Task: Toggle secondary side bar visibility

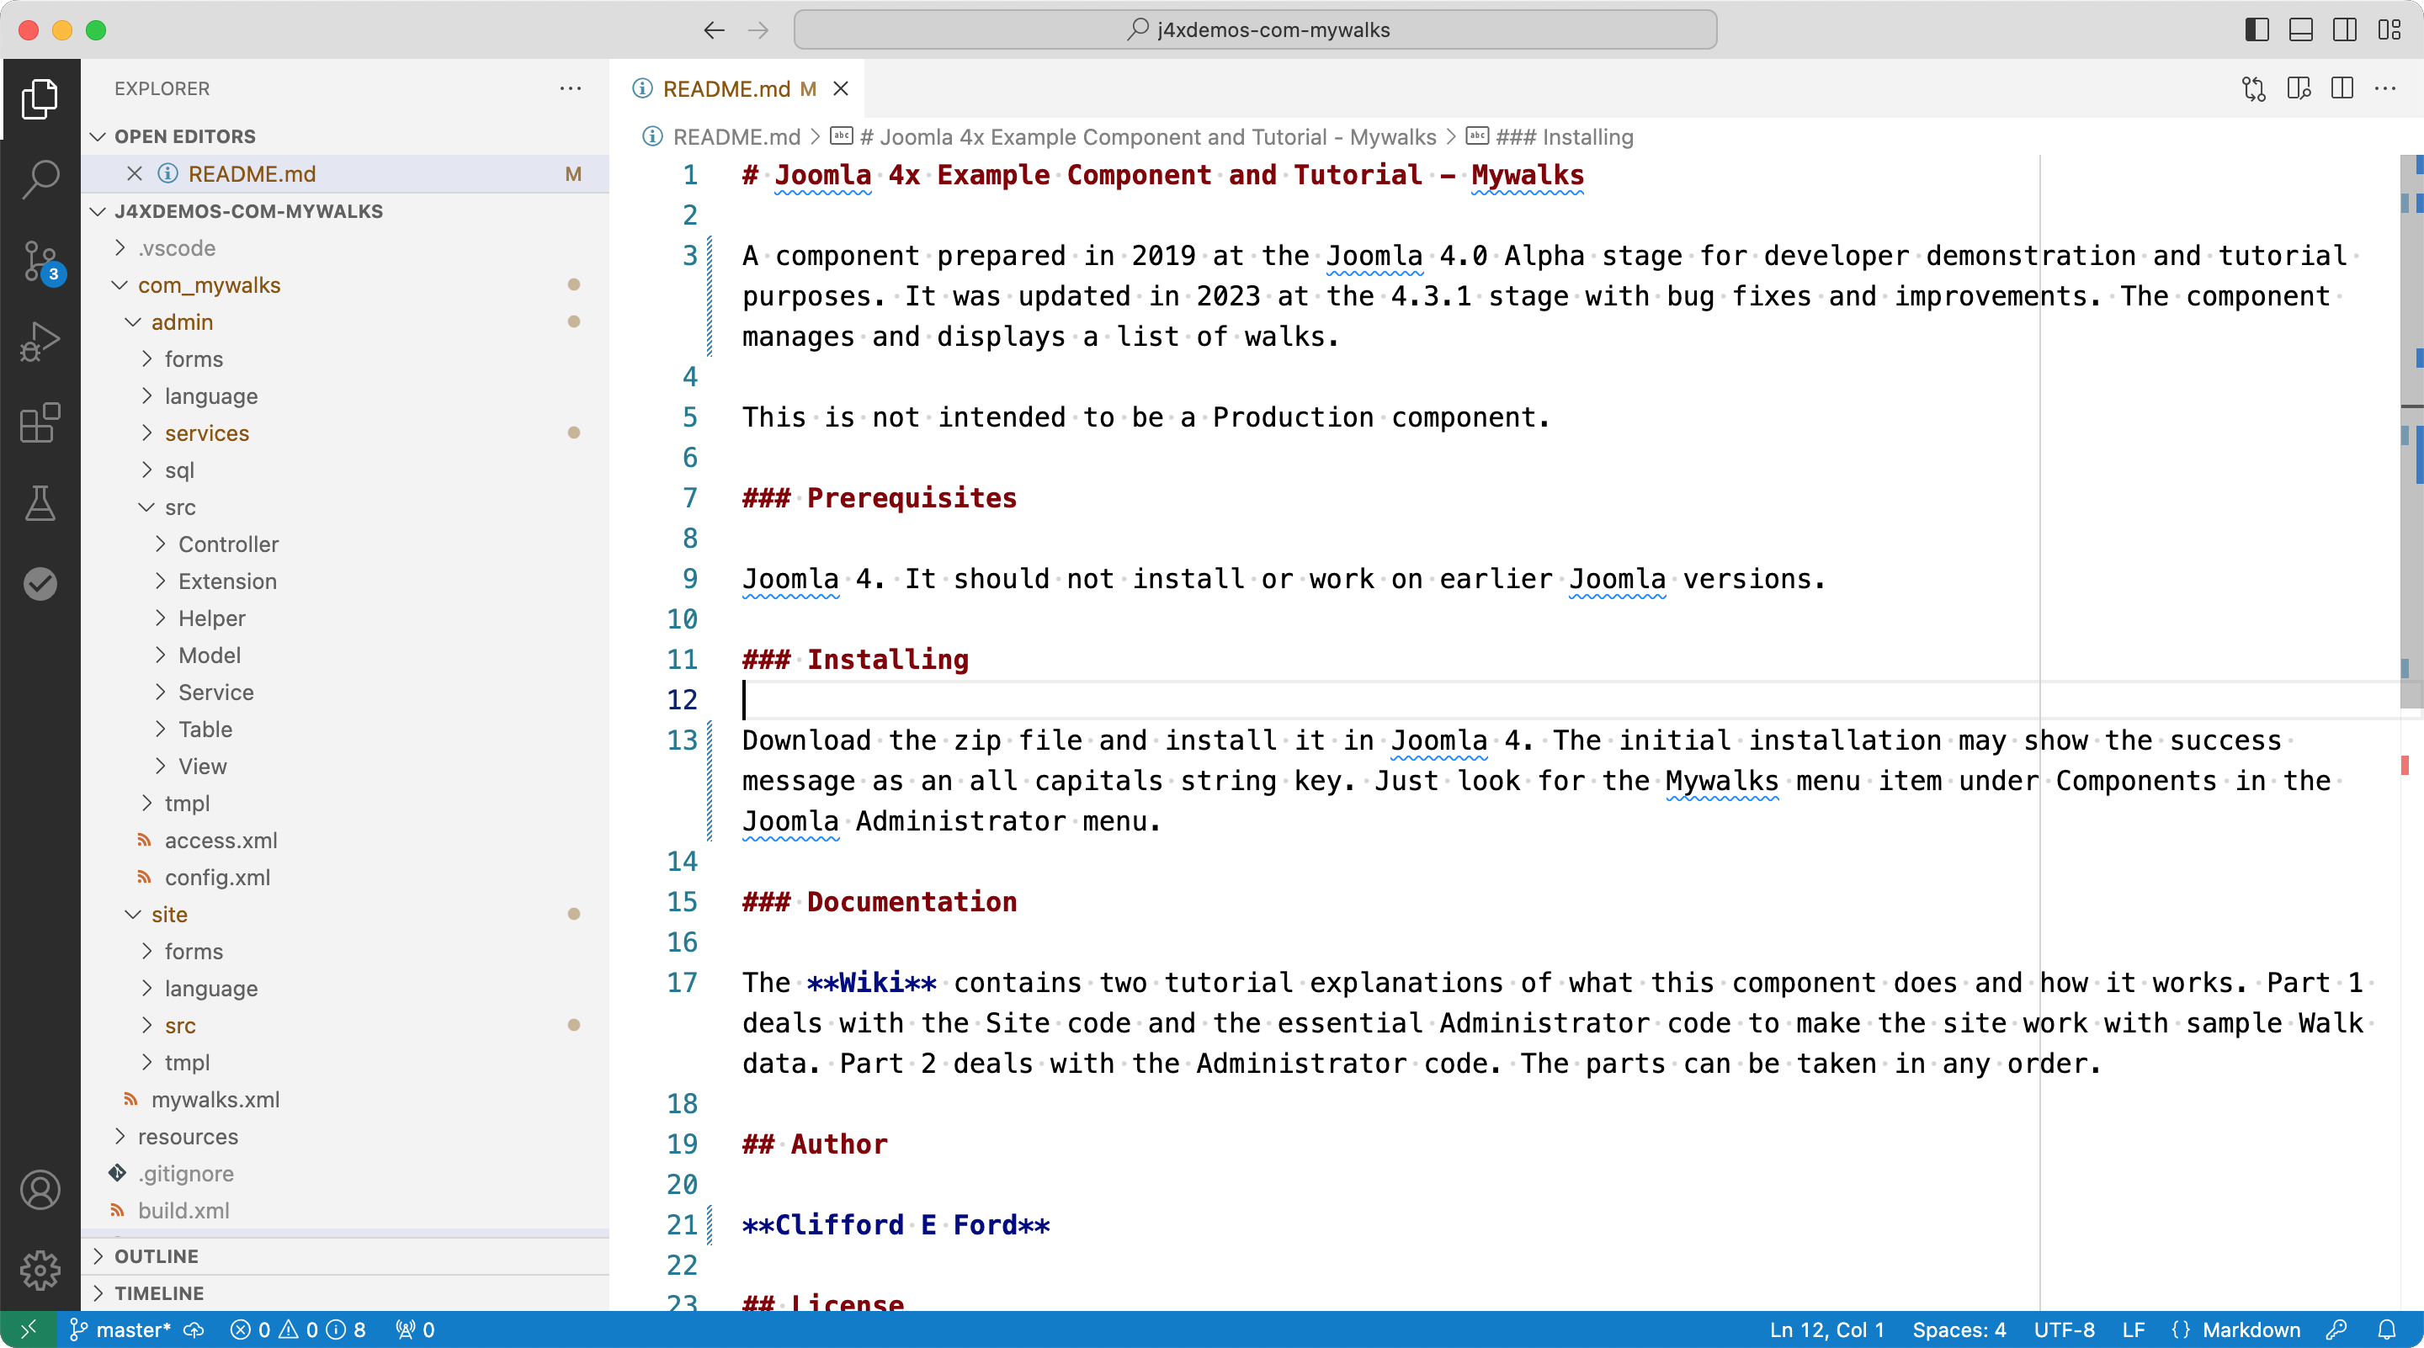Action: point(2345,30)
